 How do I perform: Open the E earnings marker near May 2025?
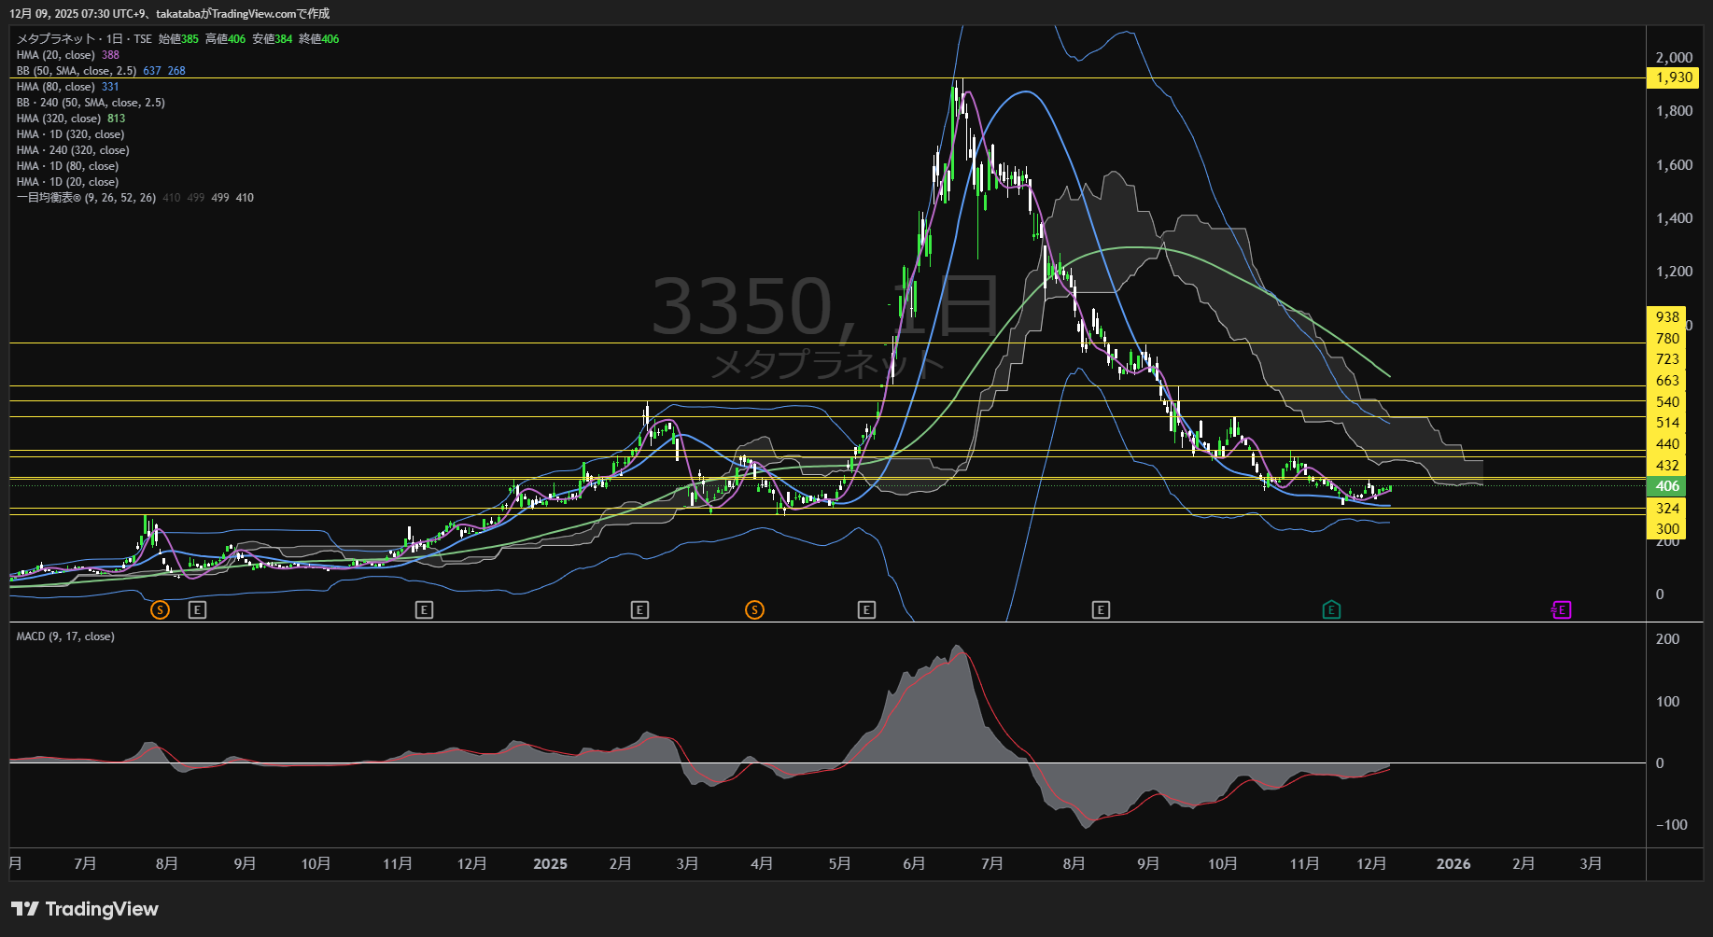click(866, 610)
